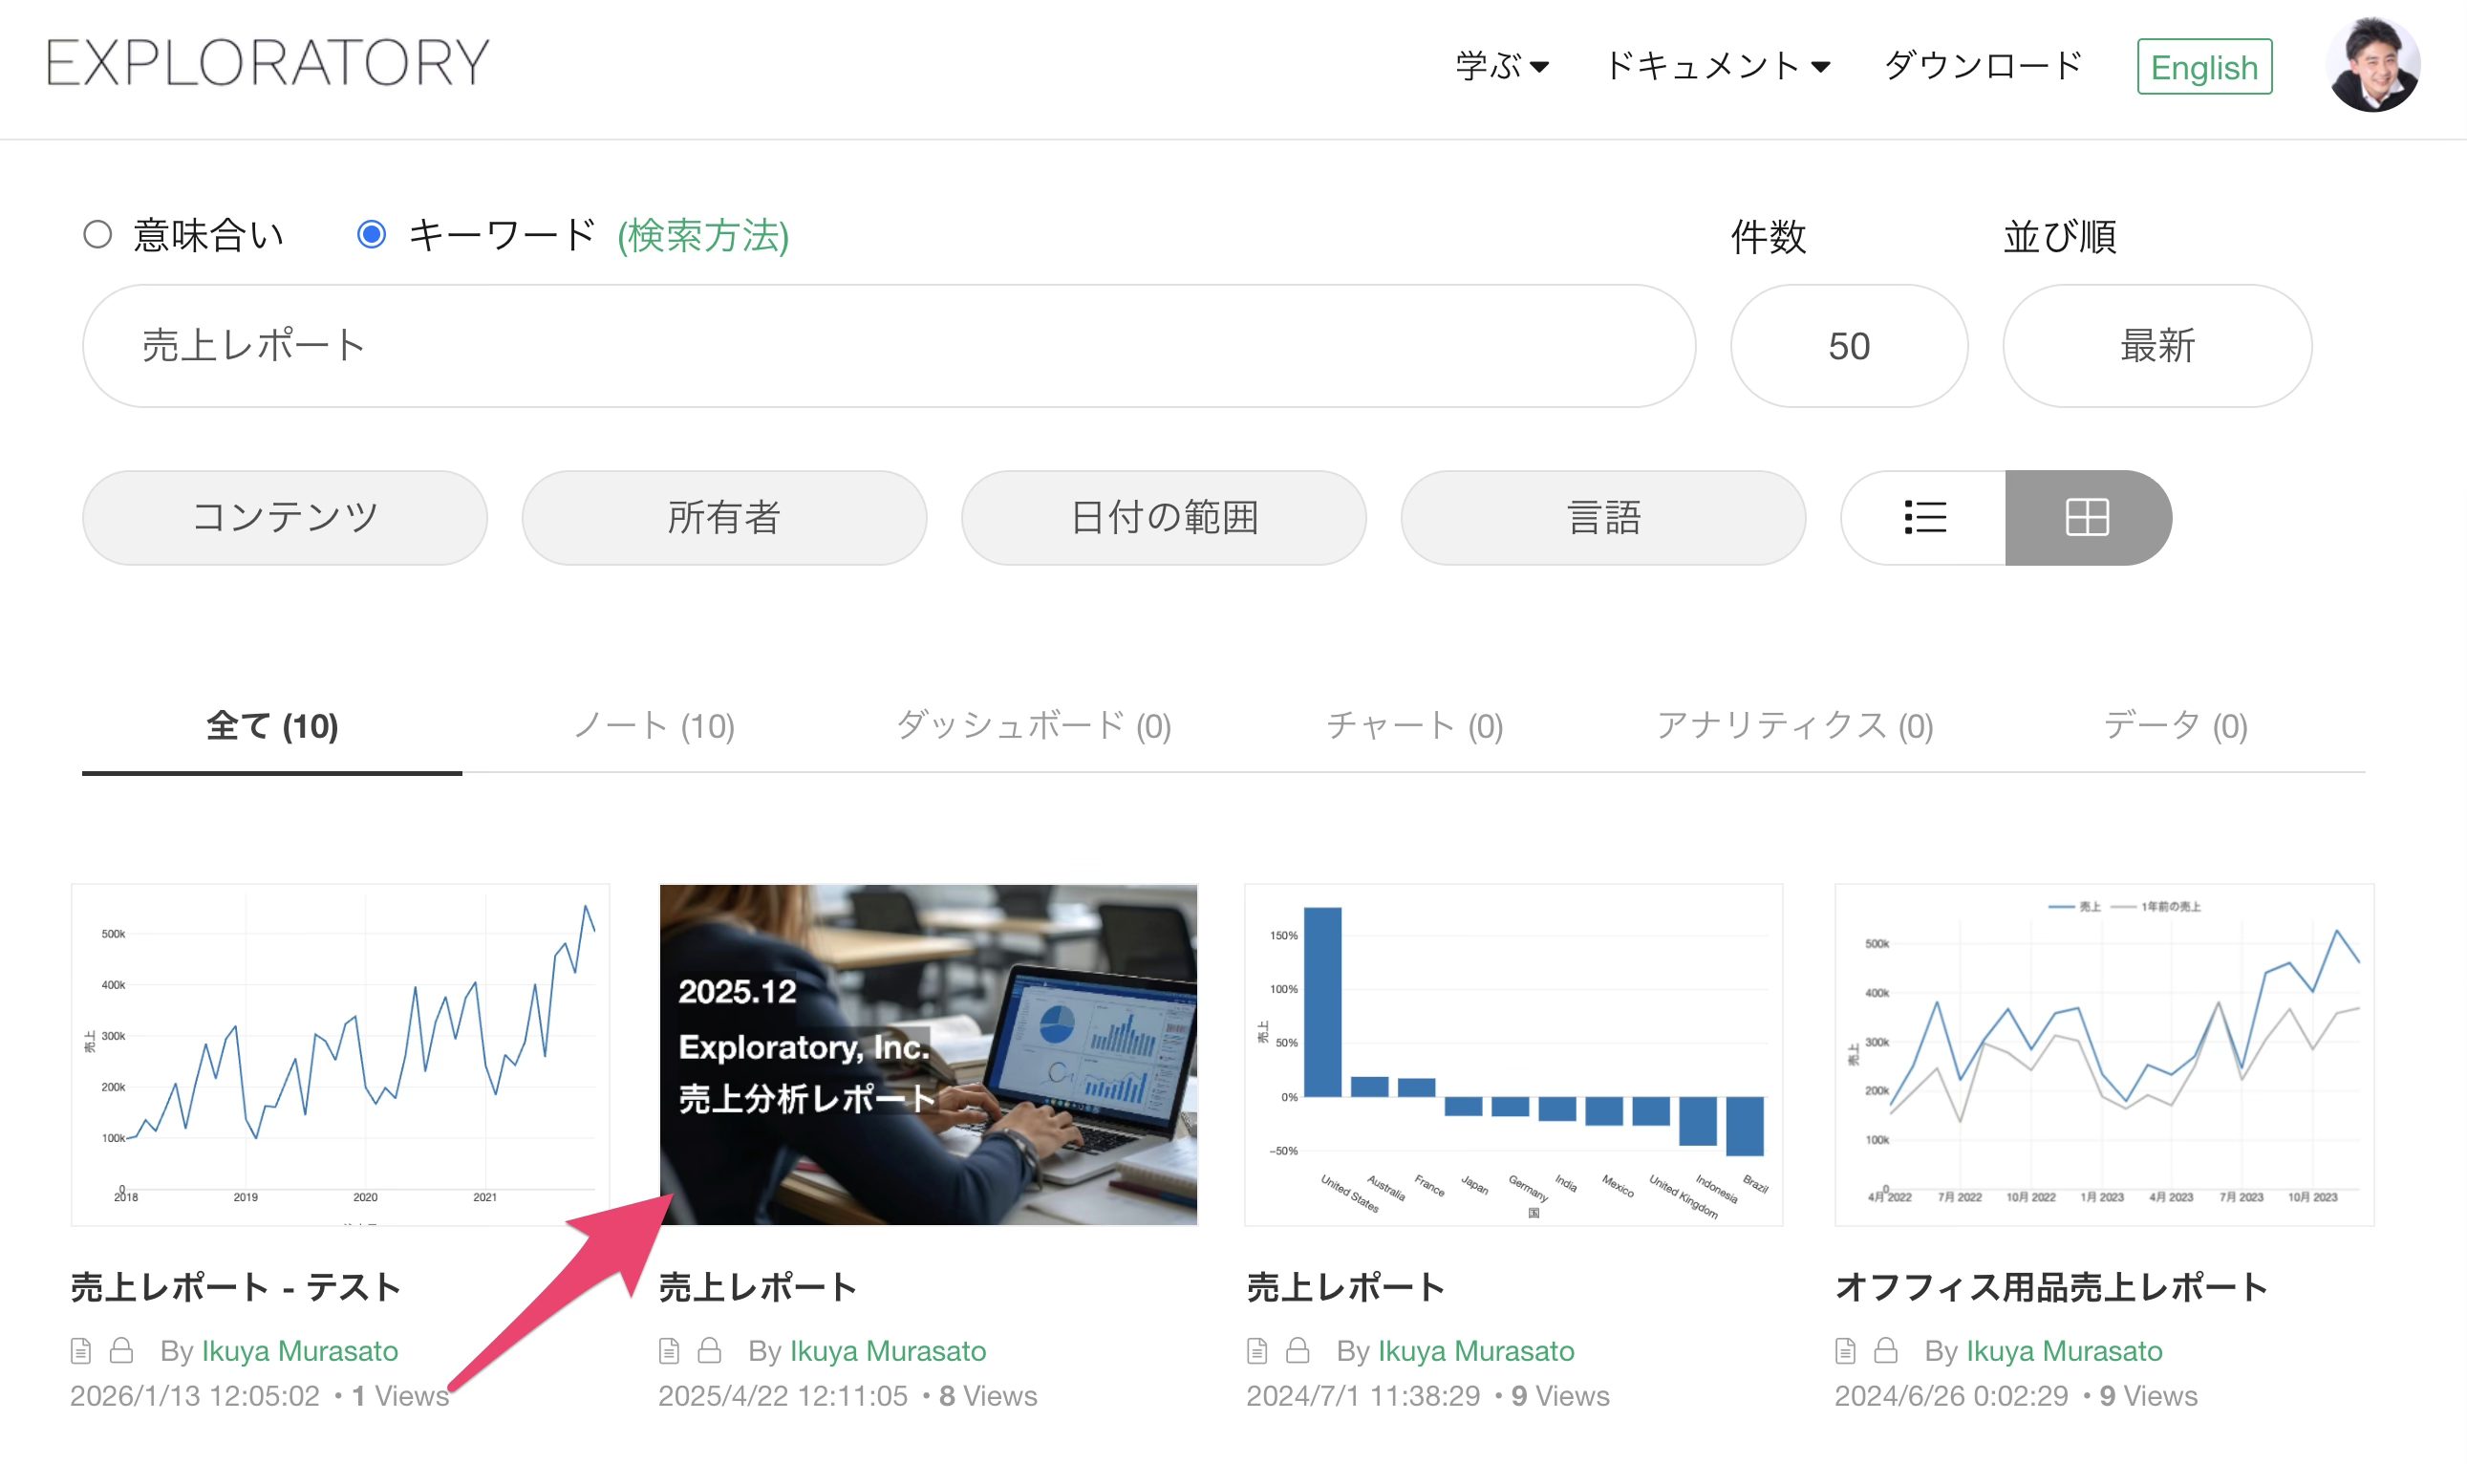Select the 意味合い radio button
2467x1464 pixels.
[97, 235]
